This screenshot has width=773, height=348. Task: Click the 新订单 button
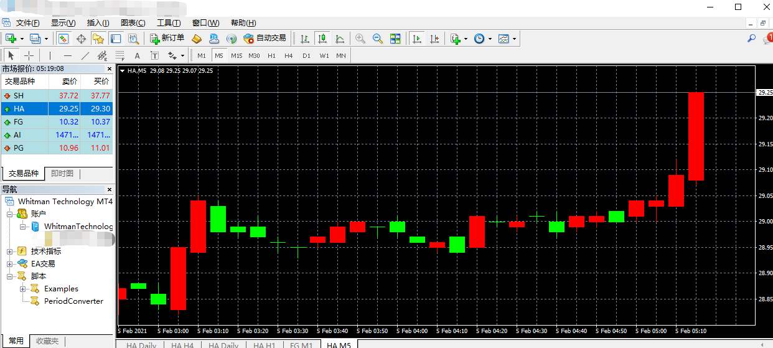pos(166,39)
